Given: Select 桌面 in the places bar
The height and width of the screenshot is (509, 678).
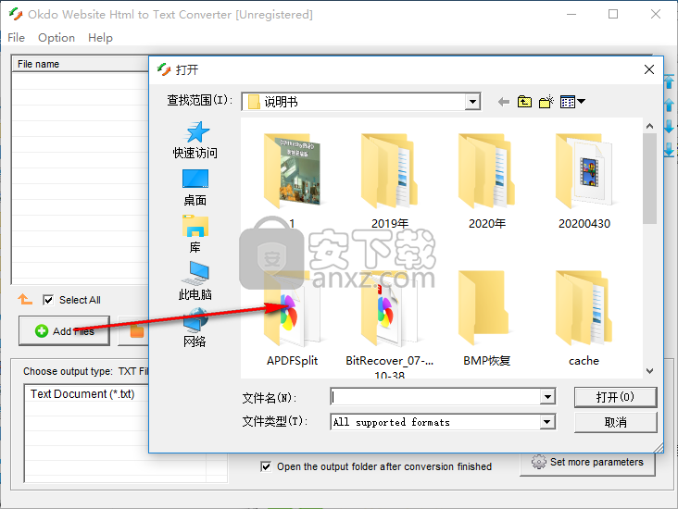Looking at the screenshot, I should pyautogui.click(x=195, y=188).
